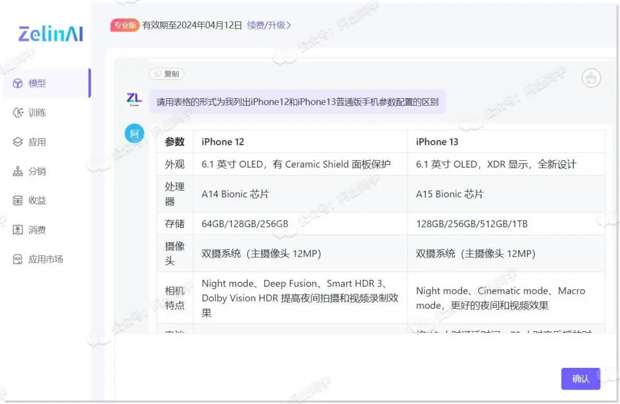Click iPhone 12's 双摄系统 cell

[300, 254]
